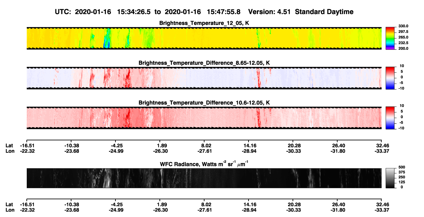
Task: Select the Brightness_Temperature_12_05 image strip
Action: [x=204, y=38]
